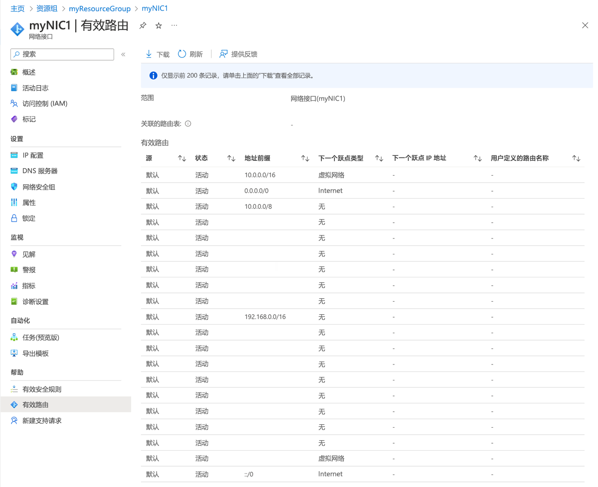598x487 pixels.
Task: Navigate to myResourceGroup via breadcrumb
Action: 100,8
